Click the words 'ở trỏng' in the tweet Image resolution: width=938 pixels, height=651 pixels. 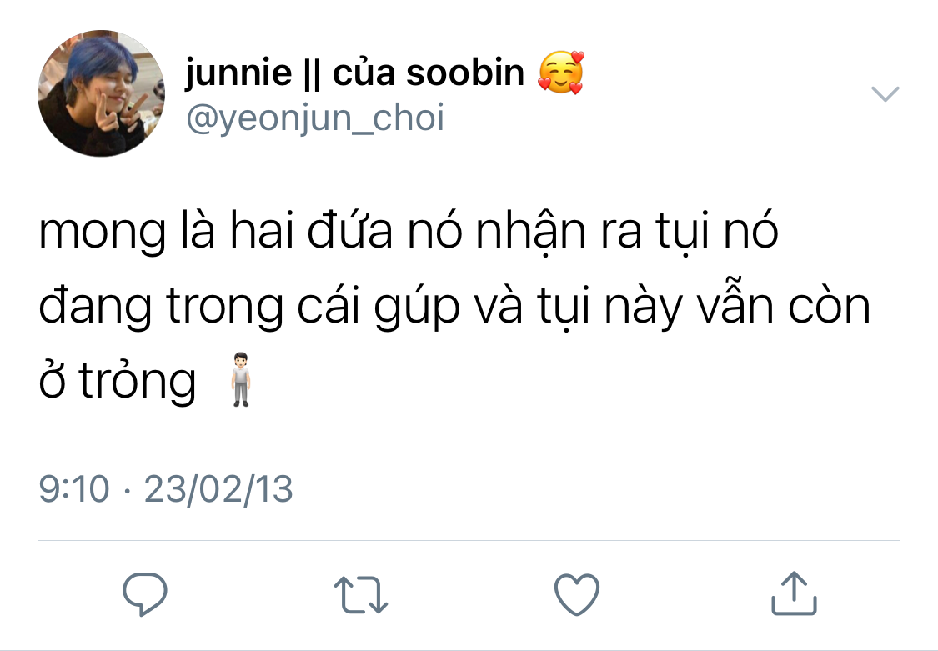coord(118,381)
